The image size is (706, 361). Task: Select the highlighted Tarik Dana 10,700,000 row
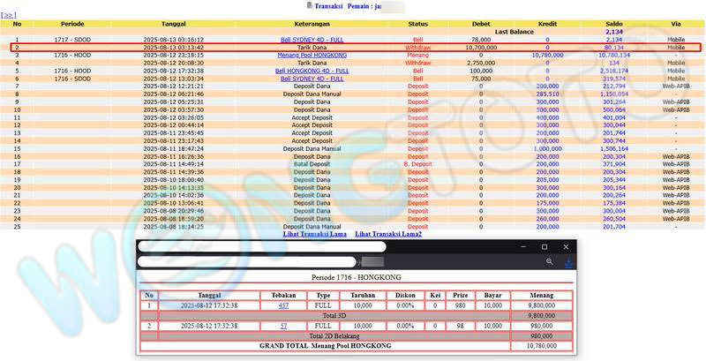click(353, 48)
